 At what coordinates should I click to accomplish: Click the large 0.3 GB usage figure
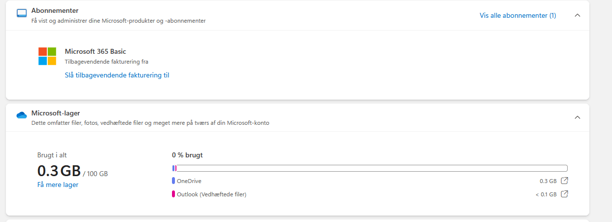(x=59, y=171)
